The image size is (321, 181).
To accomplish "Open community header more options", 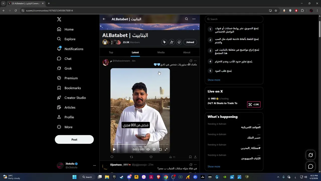I will click(x=194, y=19).
